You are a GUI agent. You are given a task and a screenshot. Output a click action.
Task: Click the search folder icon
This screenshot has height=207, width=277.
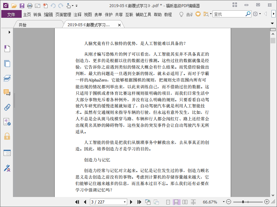206,14
